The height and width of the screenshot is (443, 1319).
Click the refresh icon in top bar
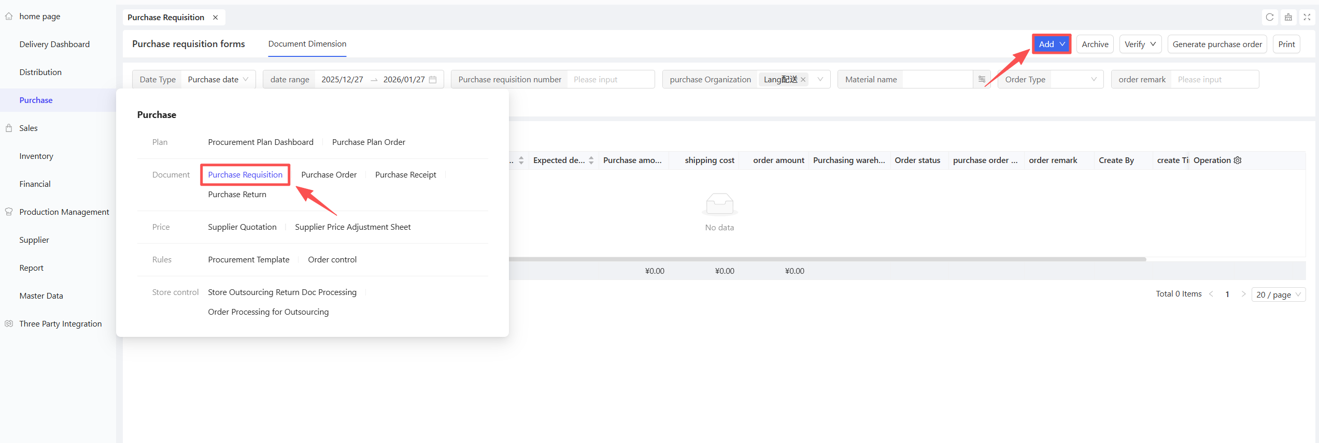click(x=1269, y=17)
